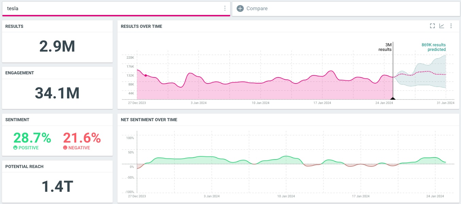Click the 28.7% positive sentiment figure
The image size is (461, 204).
coord(32,138)
